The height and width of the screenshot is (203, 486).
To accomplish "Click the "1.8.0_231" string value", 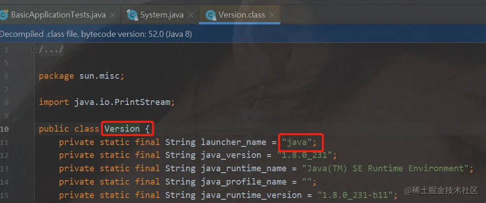I will (304, 155).
